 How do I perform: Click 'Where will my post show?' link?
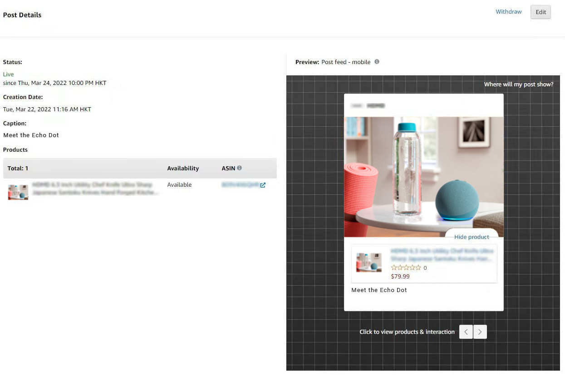click(519, 84)
